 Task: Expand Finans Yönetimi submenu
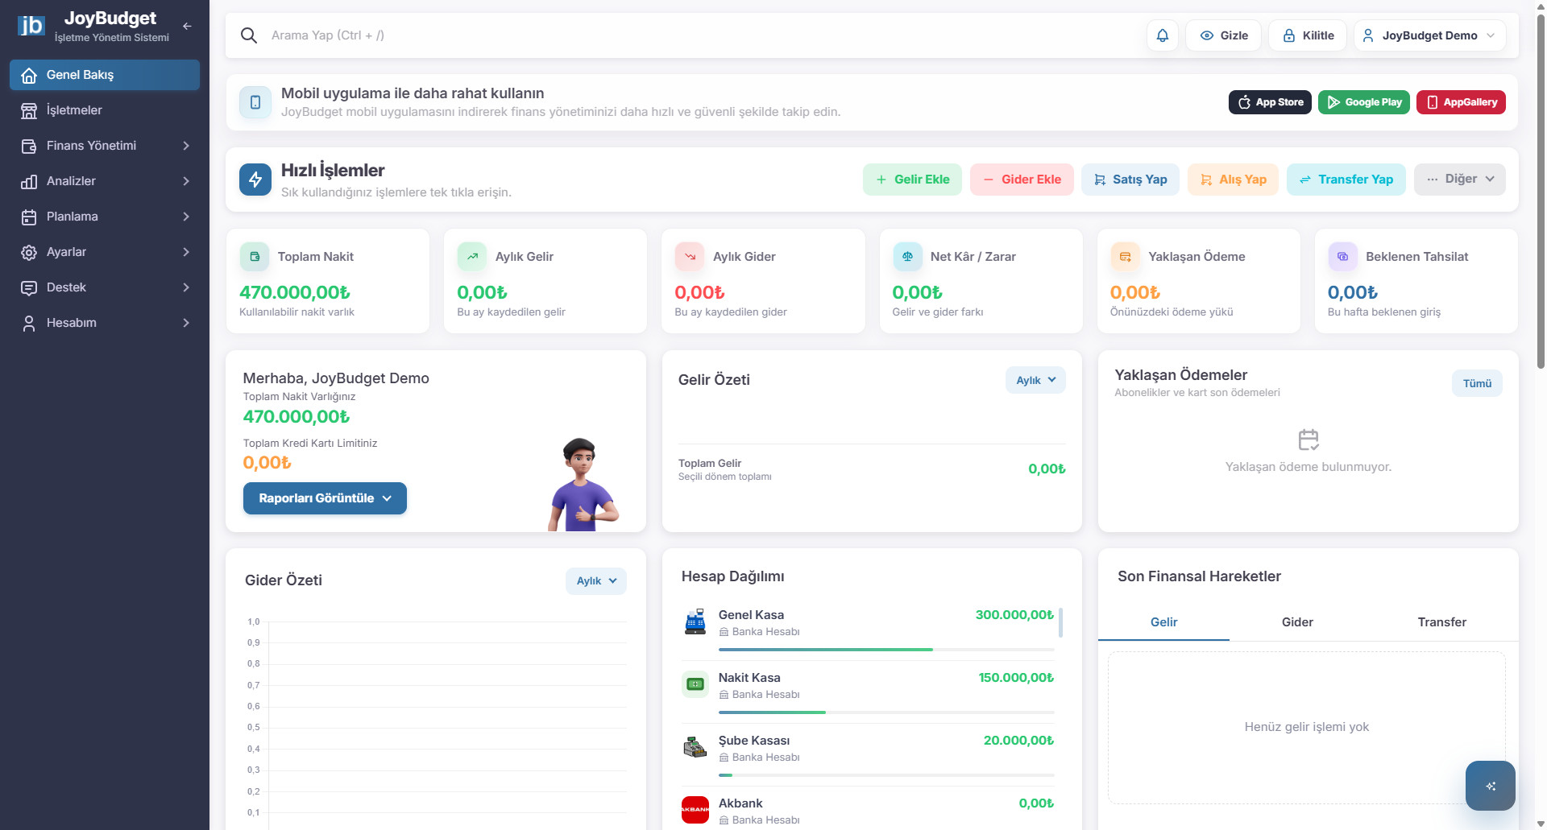[x=105, y=146]
